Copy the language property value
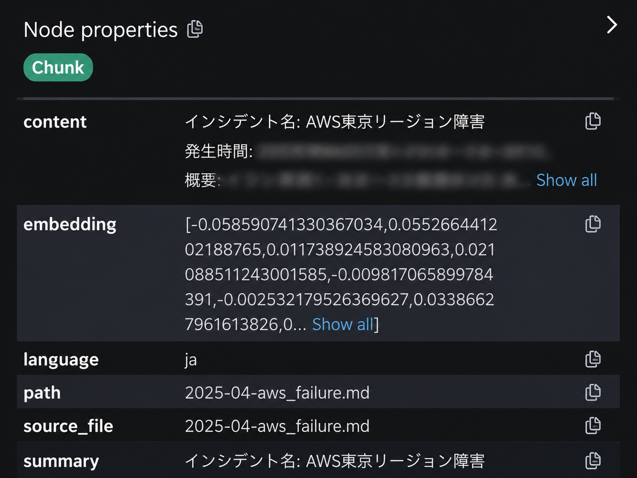Screen dimensions: 637x478 (593, 359)
